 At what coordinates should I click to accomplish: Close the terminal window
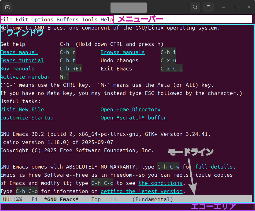pyautogui.click(x=249, y=7)
